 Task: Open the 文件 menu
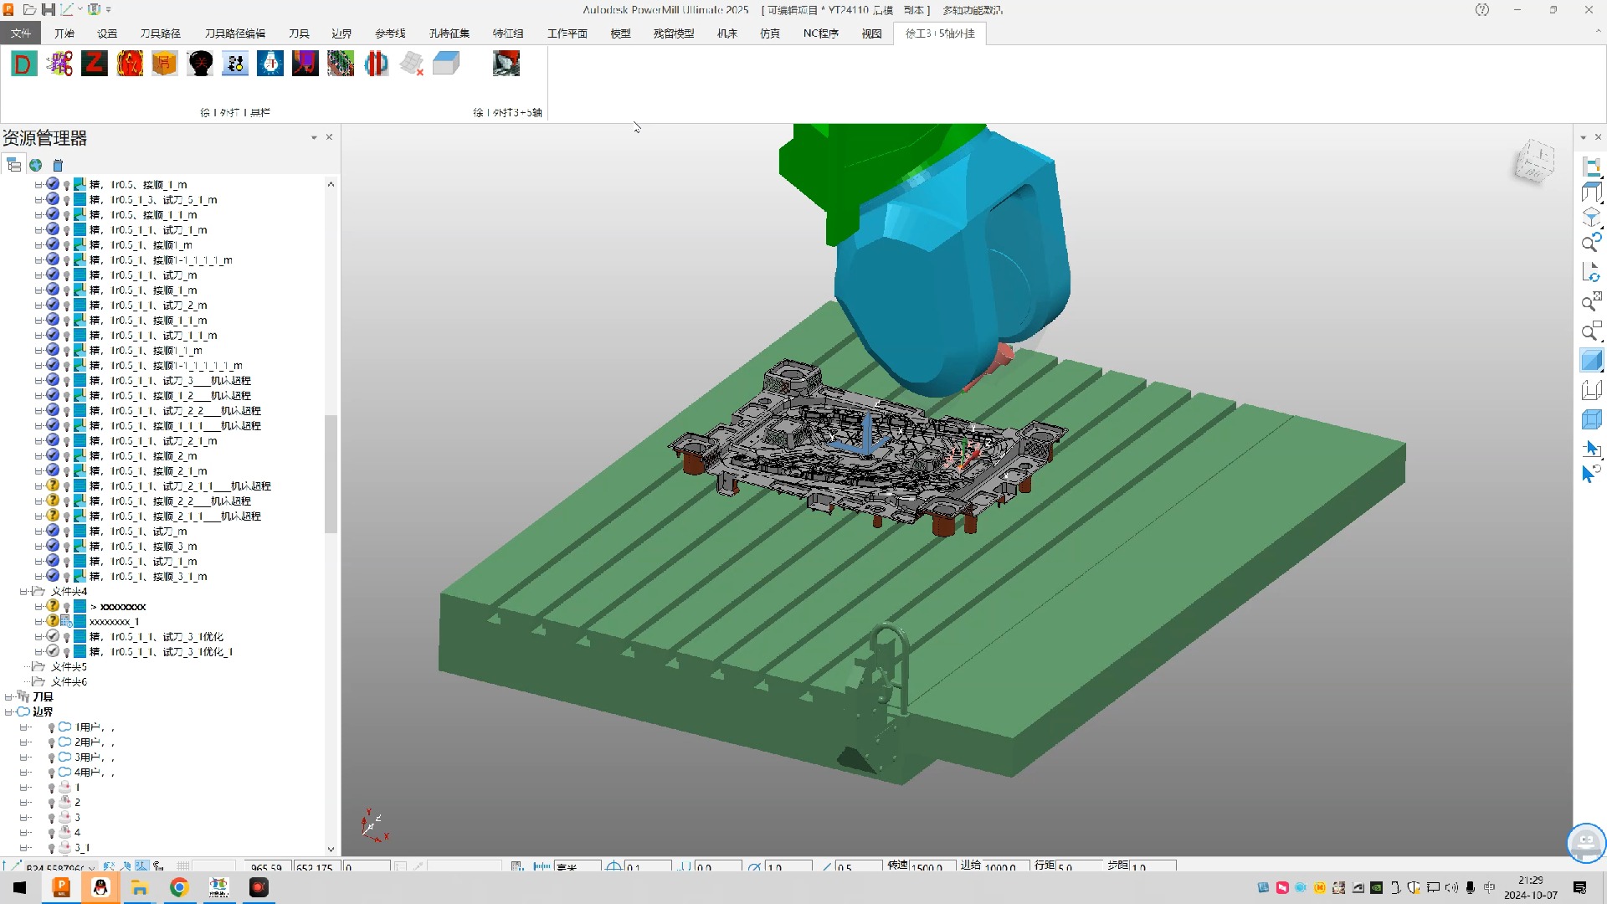coord(21,33)
